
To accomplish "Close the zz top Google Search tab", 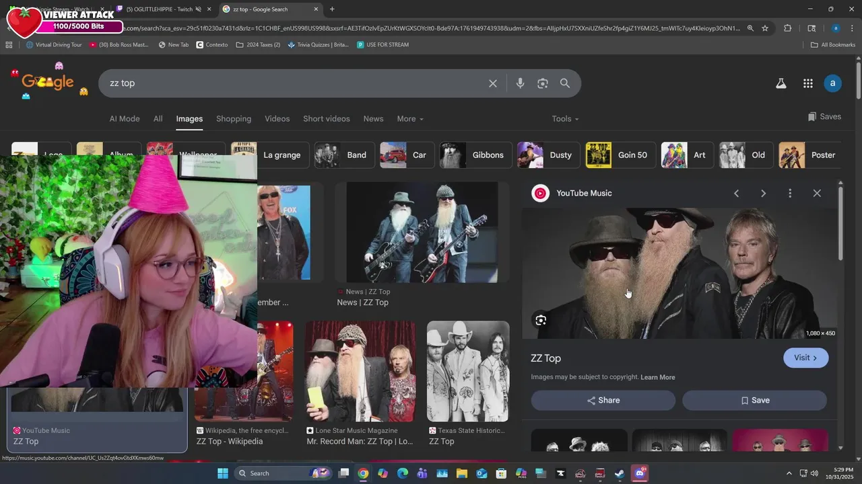I will tap(316, 9).
